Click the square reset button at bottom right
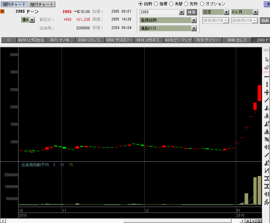 click(x=259, y=221)
